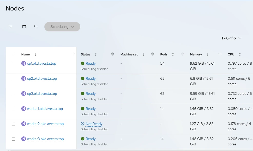
Task: Click the N node badge of worker3
Action: [24, 139]
